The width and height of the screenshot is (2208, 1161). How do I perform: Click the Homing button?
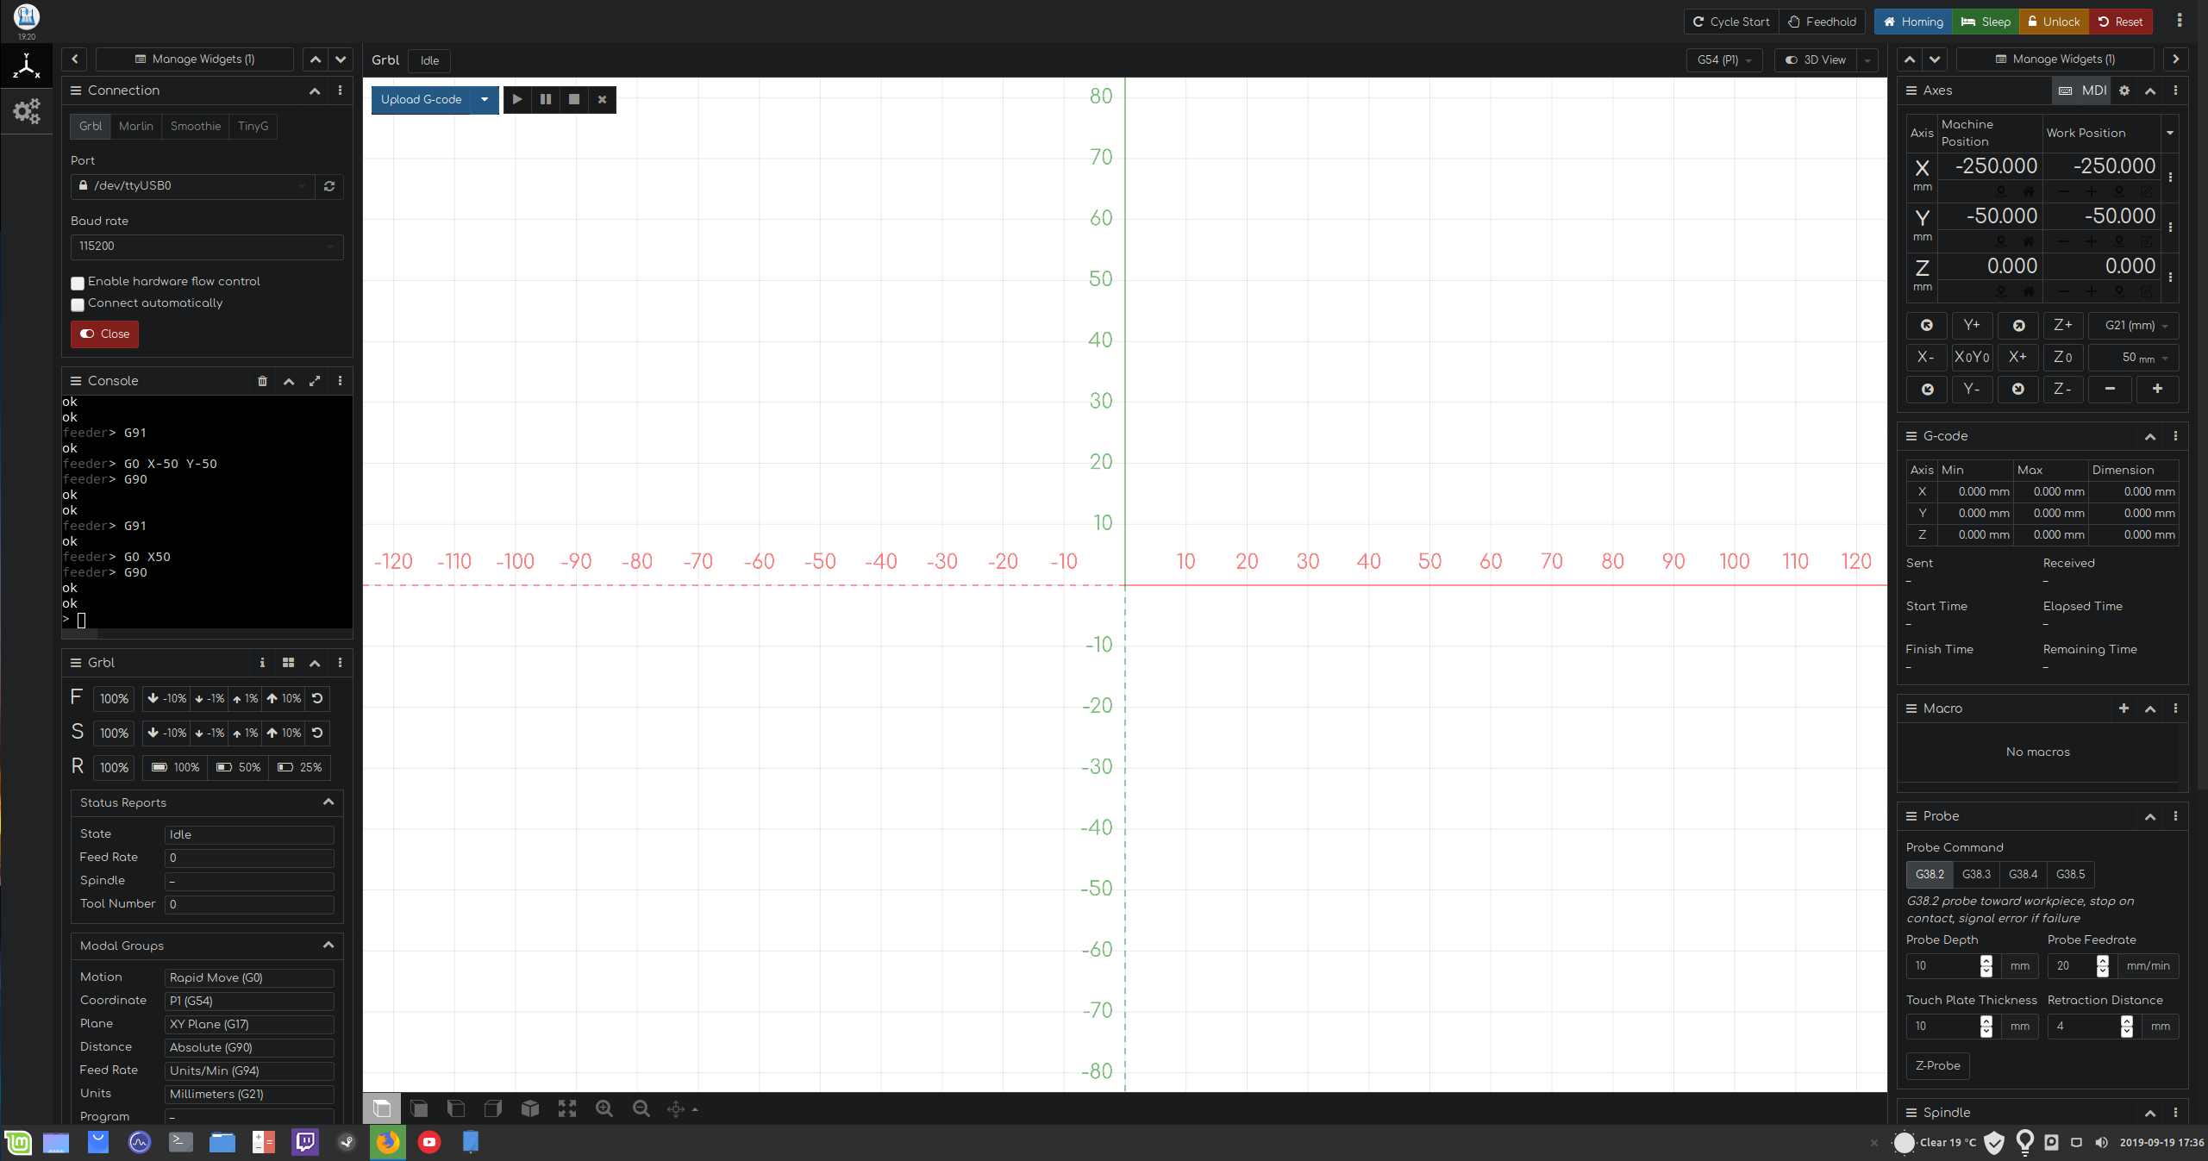(1913, 22)
